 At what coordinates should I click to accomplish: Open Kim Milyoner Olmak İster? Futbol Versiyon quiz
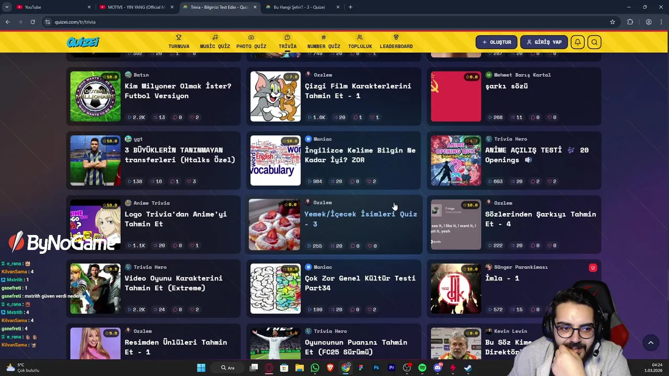pyautogui.click(x=178, y=91)
